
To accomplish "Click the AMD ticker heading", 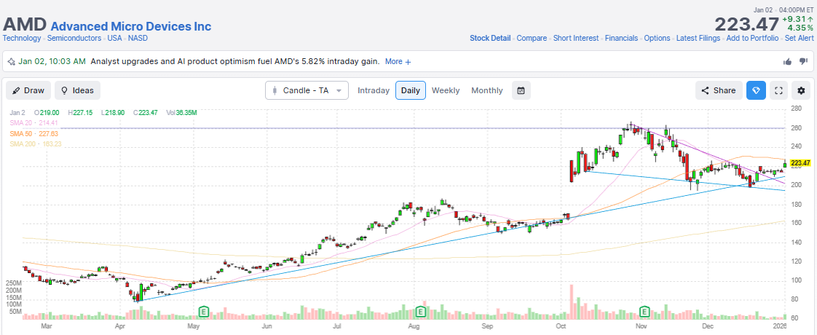I will [25, 25].
